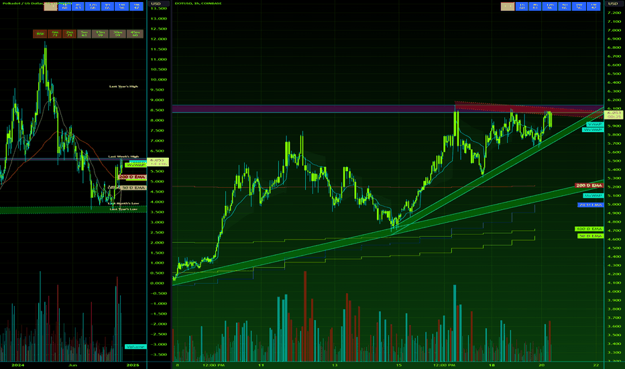Select the 100 D EMA label on right chart
Image resolution: width=625 pixels, height=369 pixels.
point(589,229)
